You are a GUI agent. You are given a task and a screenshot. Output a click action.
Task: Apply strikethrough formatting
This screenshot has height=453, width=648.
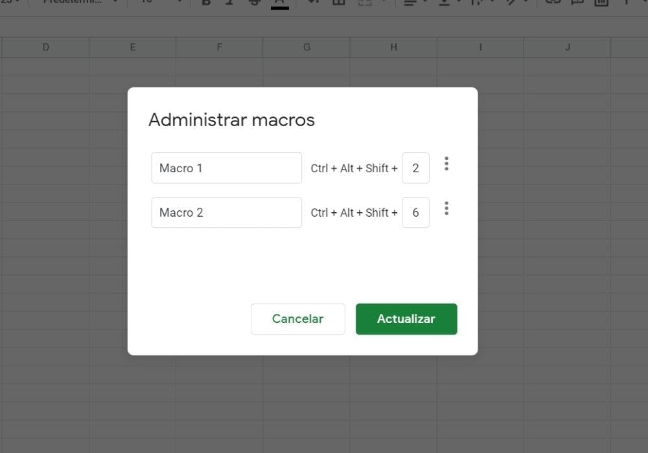point(253,3)
